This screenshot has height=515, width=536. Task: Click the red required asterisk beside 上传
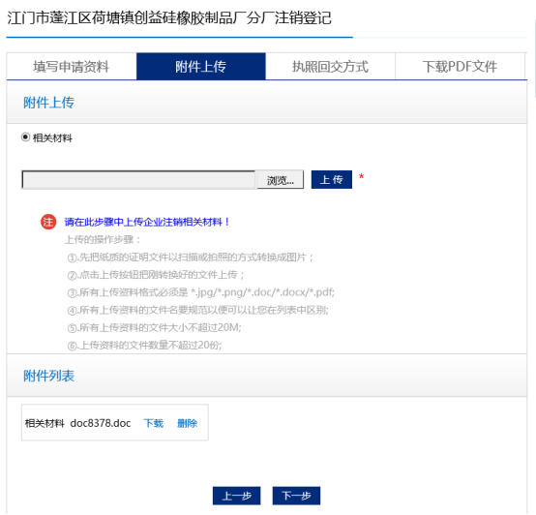click(x=361, y=177)
